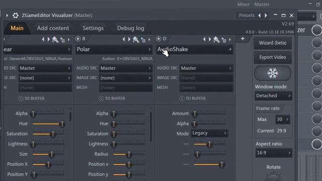This screenshot has width=322, height=181.
Task: Adjust the Position x slider in Polar layer
Action: tap(129, 164)
